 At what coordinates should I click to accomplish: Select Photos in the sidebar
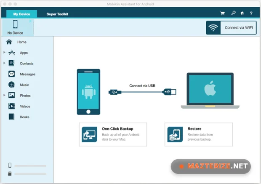[25, 96]
